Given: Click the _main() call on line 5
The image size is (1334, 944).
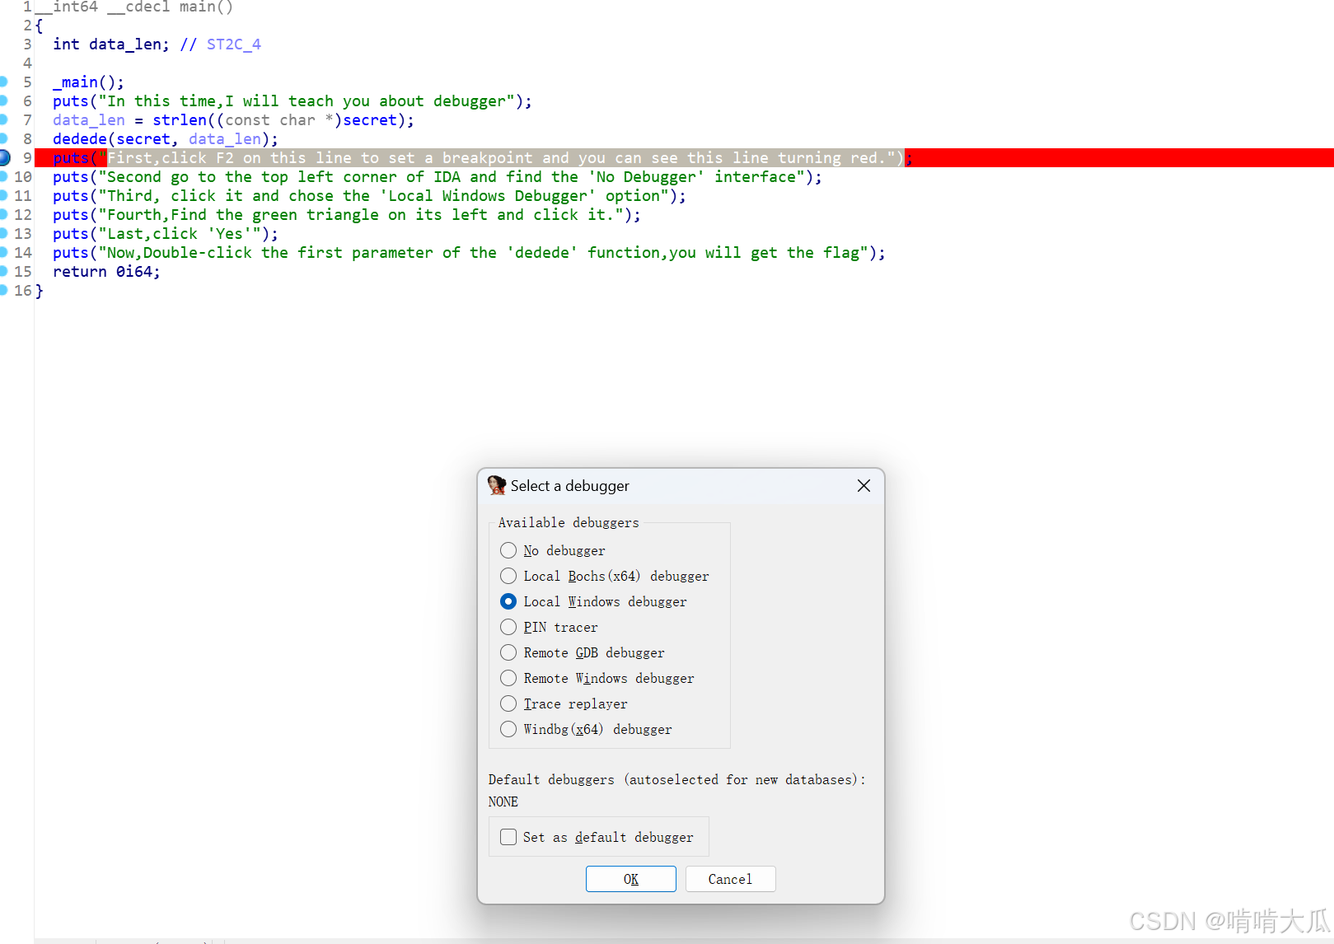Looking at the screenshot, I should click(89, 82).
